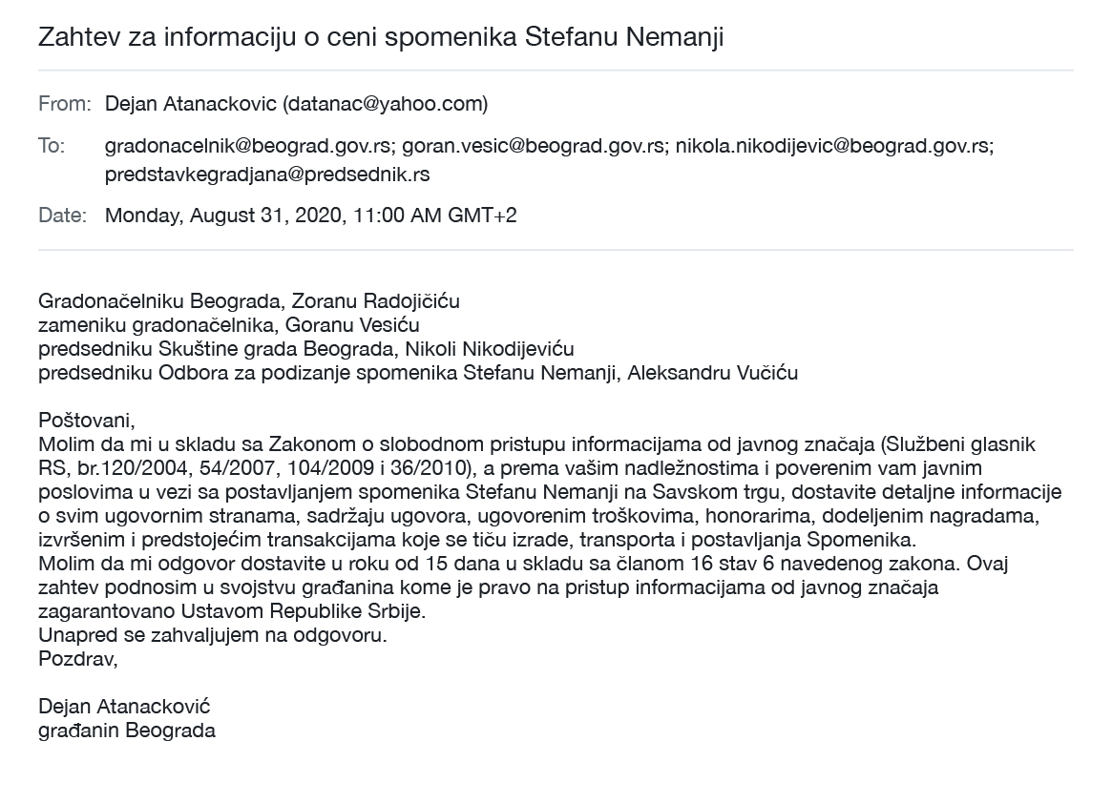Click the email subject line about Stefanu Nemanji
Image resolution: width=1112 pixels, height=803 pixels.
tap(381, 37)
